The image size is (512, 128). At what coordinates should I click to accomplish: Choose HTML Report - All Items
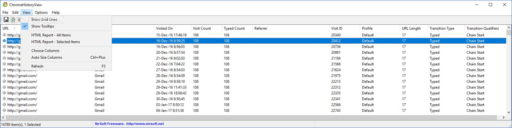66,35
